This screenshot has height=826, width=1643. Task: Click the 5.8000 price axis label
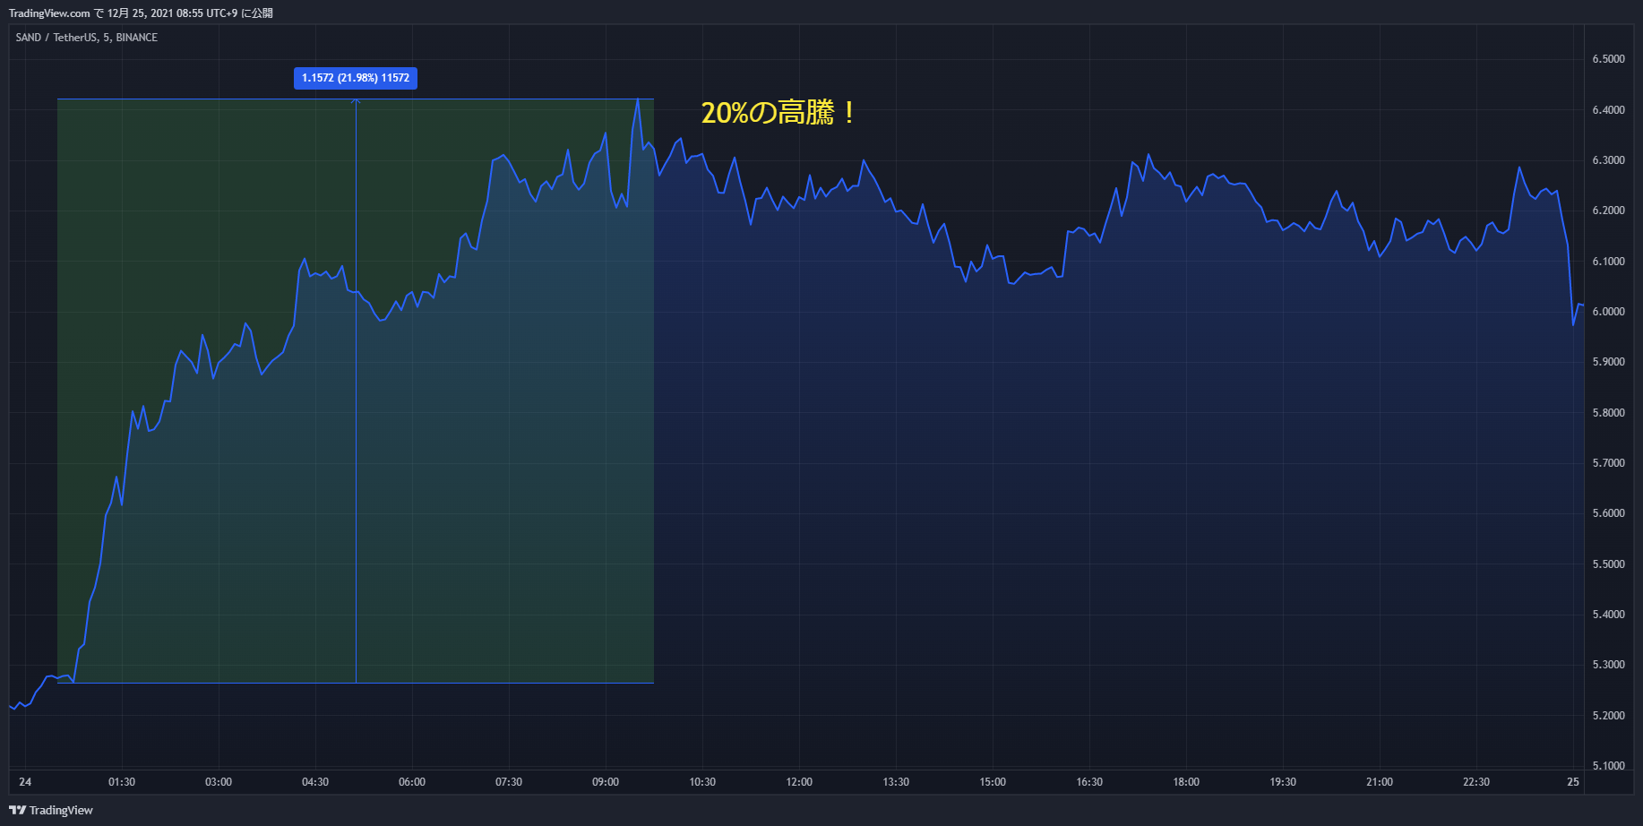(x=1608, y=413)
